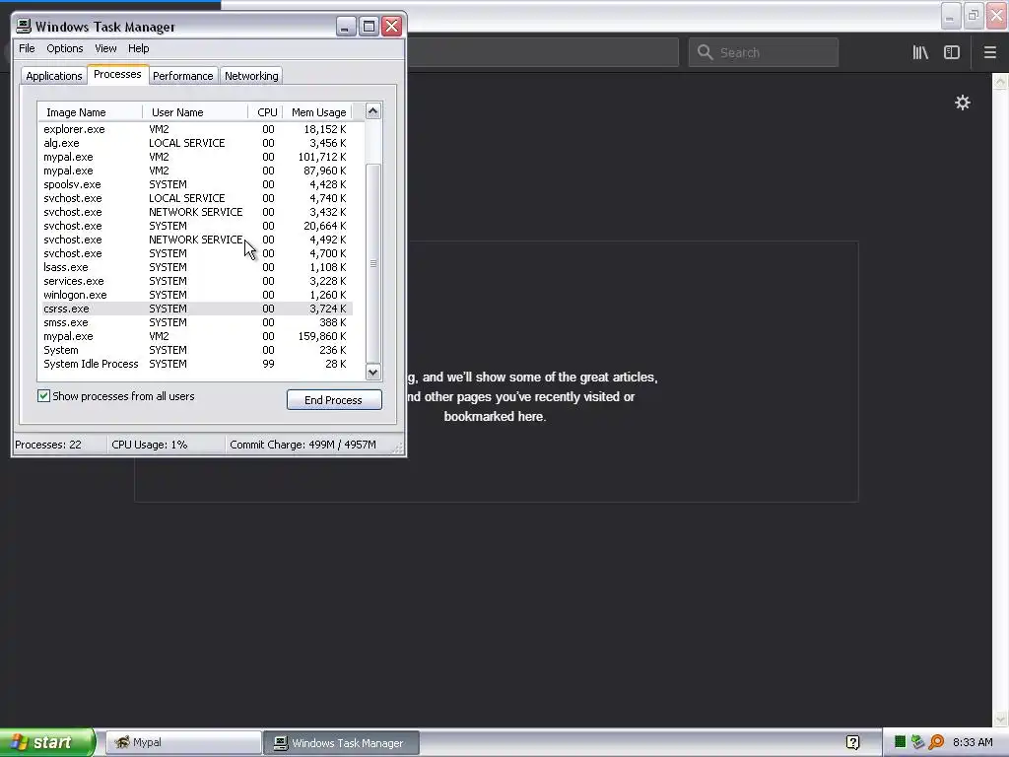Click Processes: 22 in status bar
1009x757 pixels.
point(48,445)
